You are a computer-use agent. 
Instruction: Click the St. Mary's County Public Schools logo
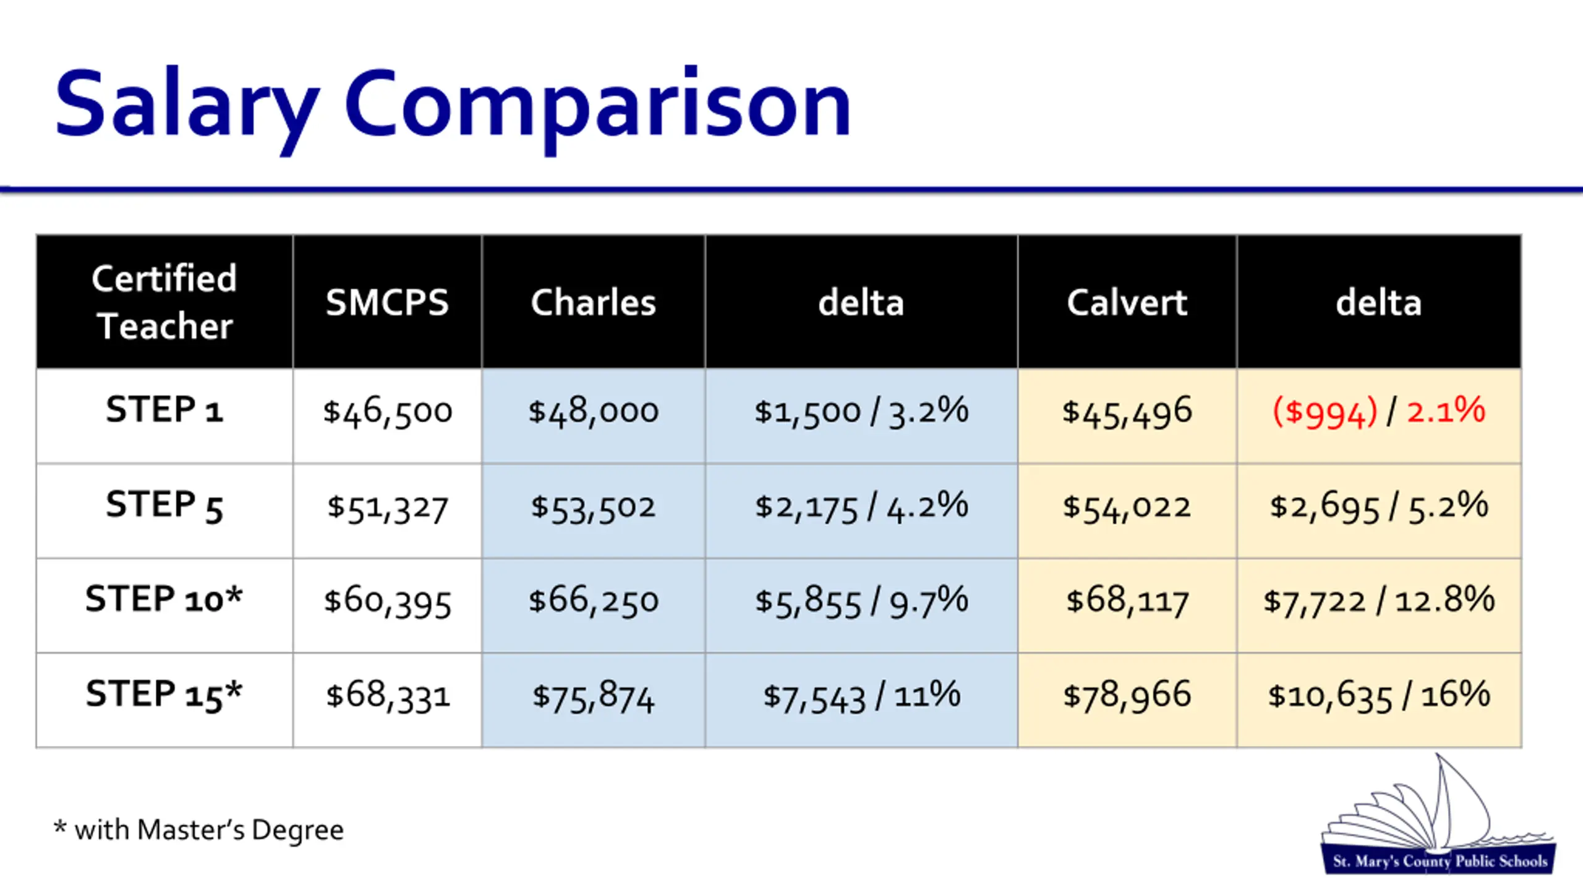pos(1439,814)
